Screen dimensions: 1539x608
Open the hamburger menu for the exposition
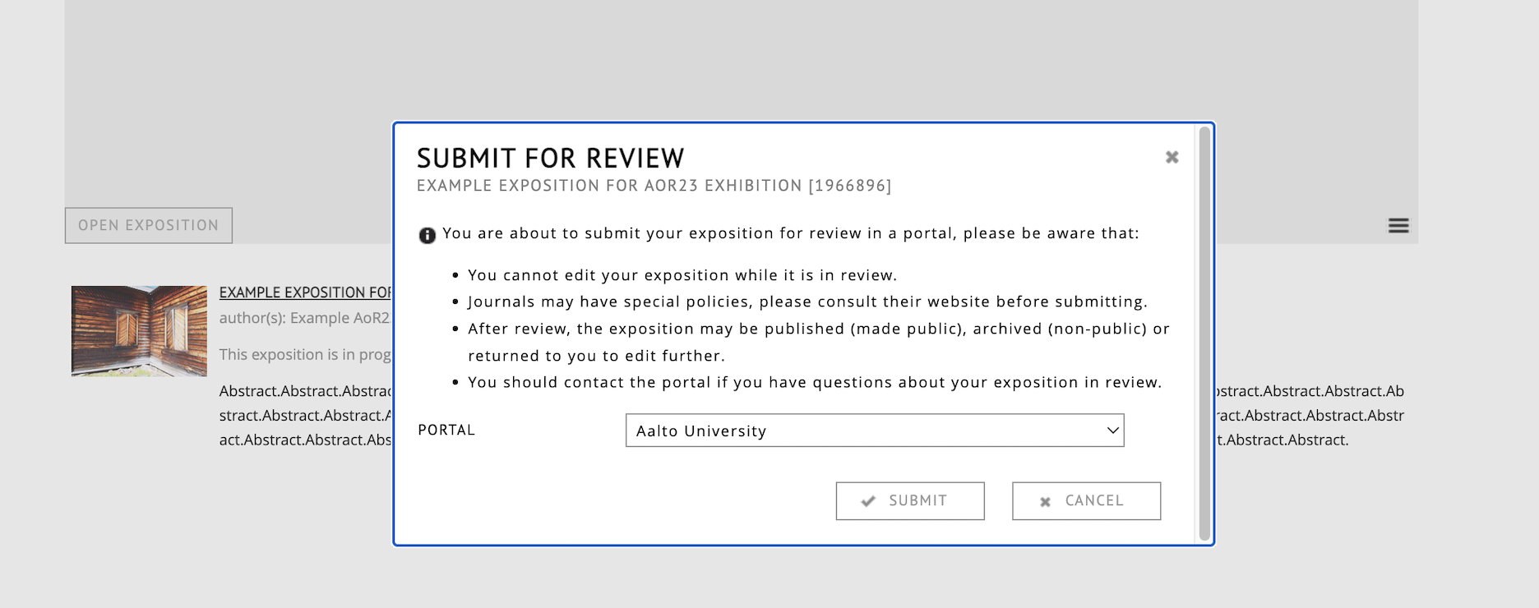click(x=1398, y=226)
